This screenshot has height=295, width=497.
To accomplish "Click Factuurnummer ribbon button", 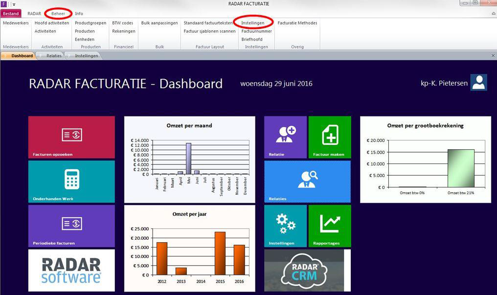I will pyautogui.click(x=256, y=31).
